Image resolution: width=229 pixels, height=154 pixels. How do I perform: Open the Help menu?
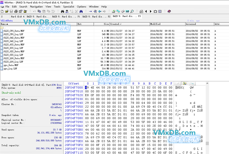(x=104, y=7)
